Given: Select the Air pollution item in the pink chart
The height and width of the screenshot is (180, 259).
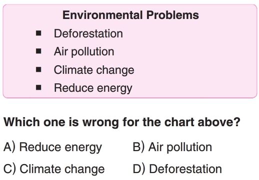Looking at the screenshot, I should click(84, 51).
